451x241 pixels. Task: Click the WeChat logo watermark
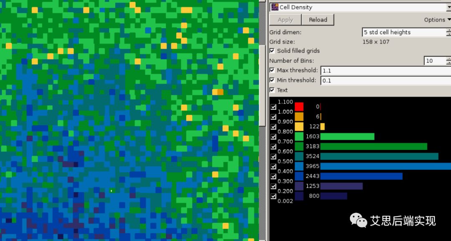point(358,220)
